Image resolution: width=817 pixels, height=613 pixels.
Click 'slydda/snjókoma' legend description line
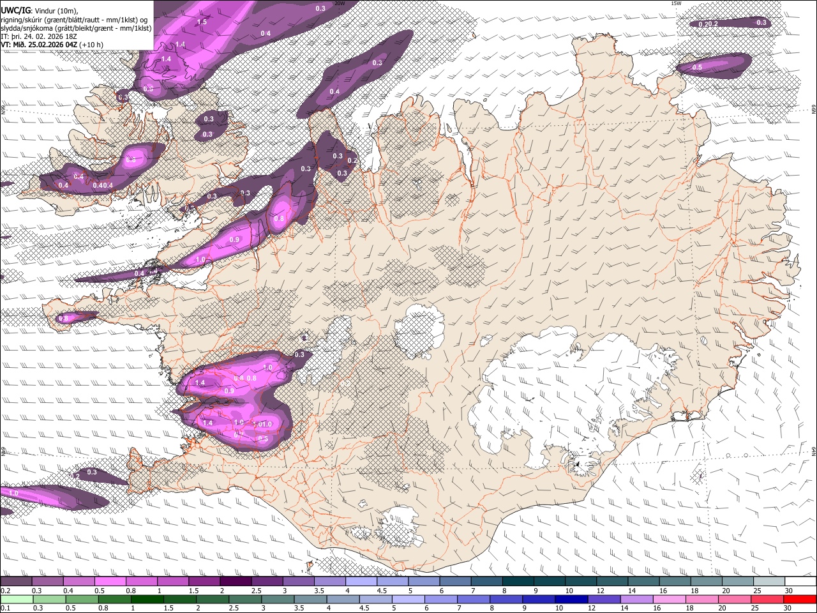(x=76, y=28)
